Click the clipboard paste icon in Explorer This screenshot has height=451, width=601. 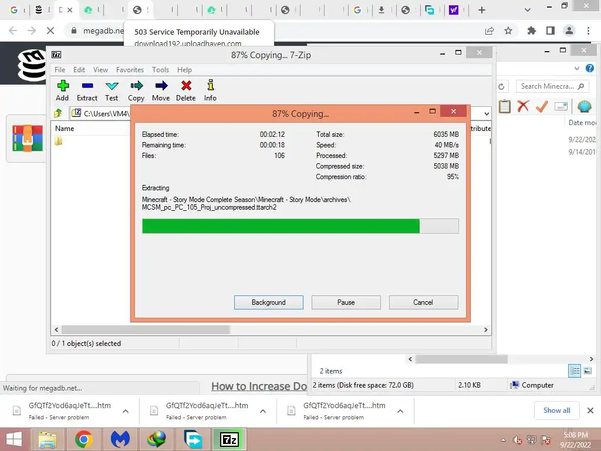[x=504, y=106]
